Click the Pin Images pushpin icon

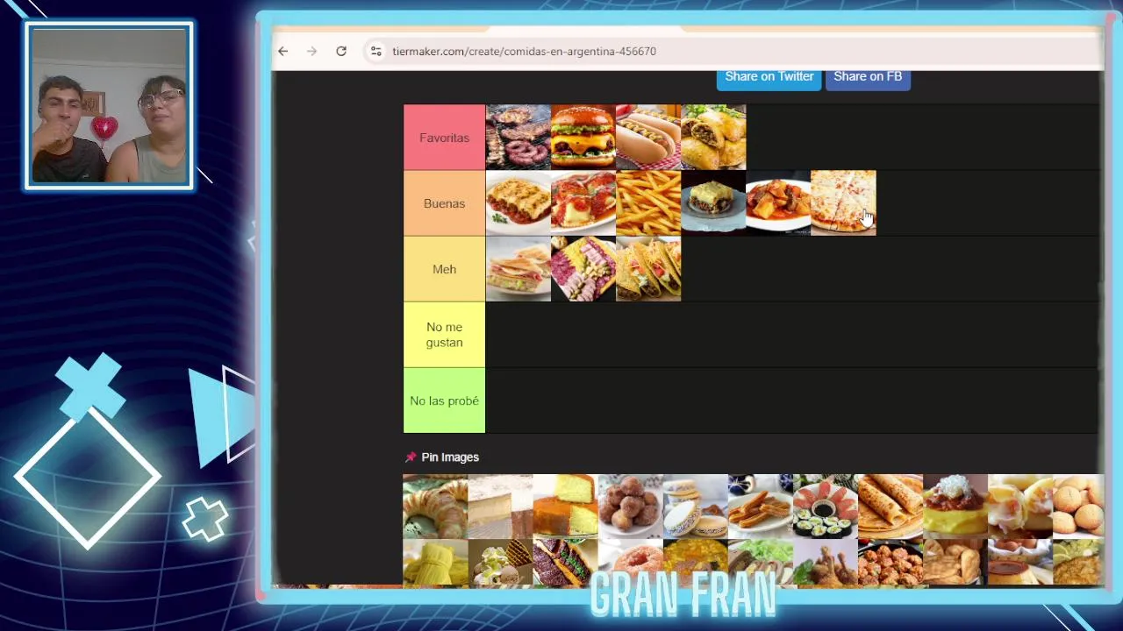coord(411,457)
